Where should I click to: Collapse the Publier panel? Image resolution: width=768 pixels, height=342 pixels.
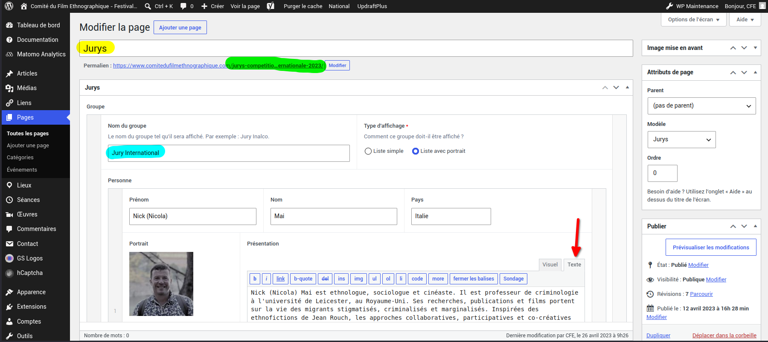coord(755,226)
